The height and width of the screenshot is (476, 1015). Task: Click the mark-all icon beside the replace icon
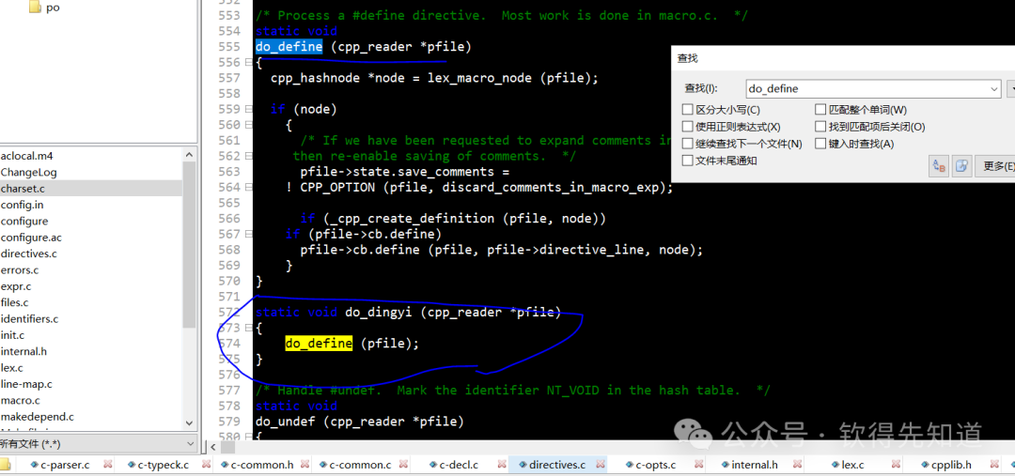coord(962,166)
